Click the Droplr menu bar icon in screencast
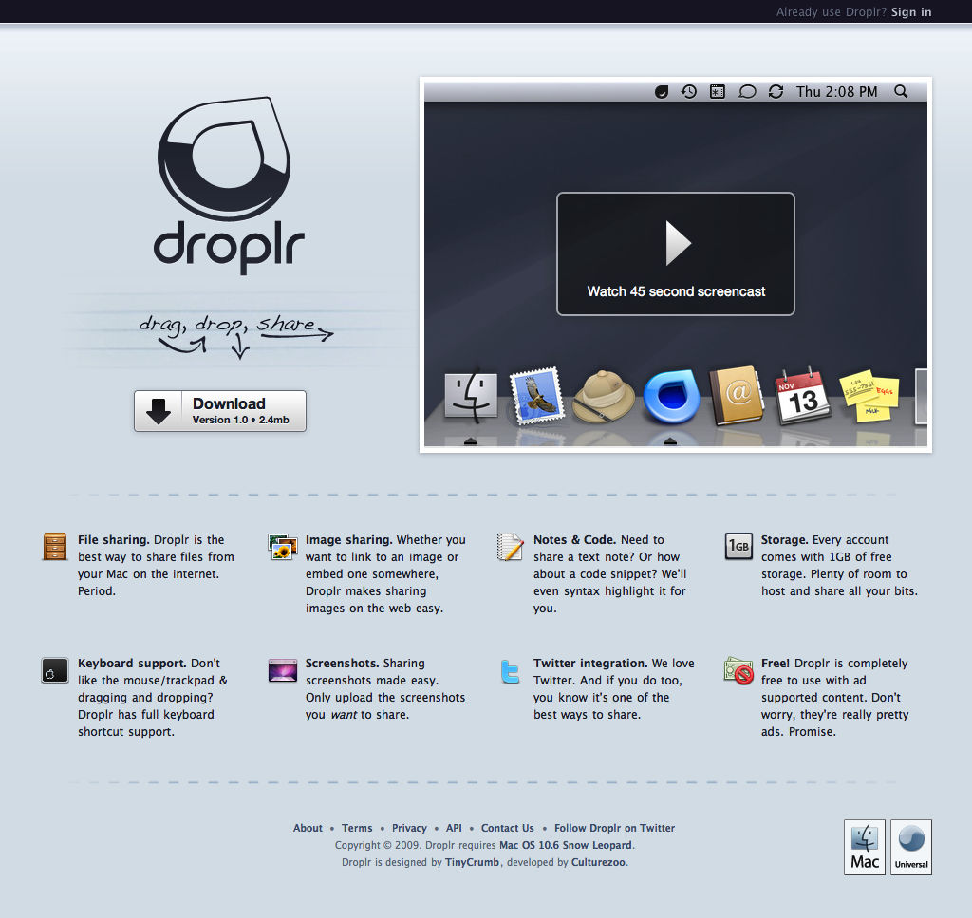972x918 pixels. tap(662, 92)
